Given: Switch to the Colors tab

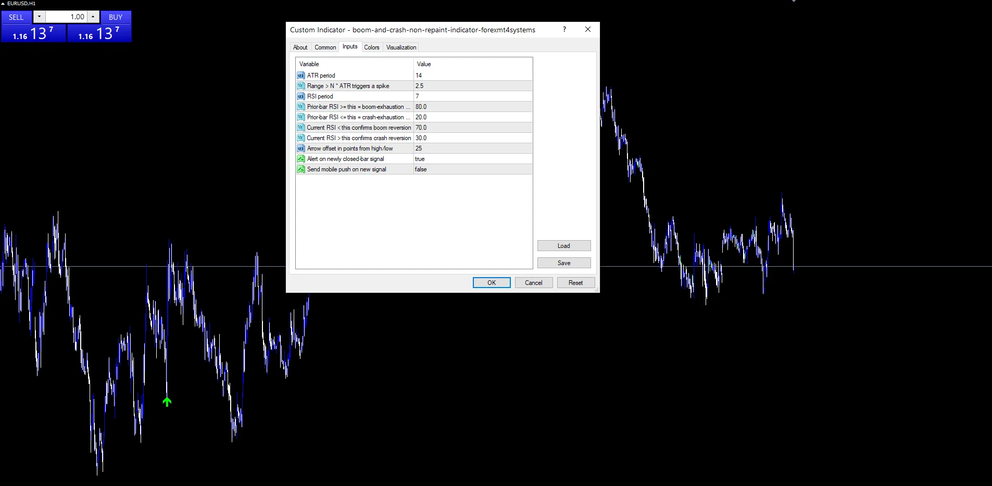Looking at the screenshot, I should click(371, 47).
